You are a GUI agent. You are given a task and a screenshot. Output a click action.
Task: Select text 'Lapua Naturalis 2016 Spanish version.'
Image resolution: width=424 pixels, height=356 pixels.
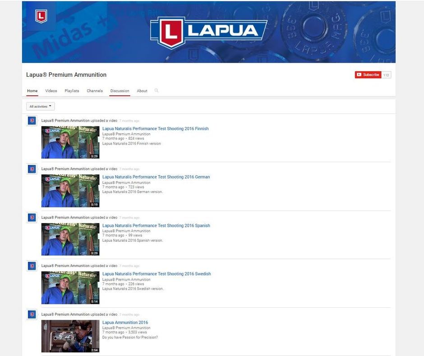(x=133, y=240)
